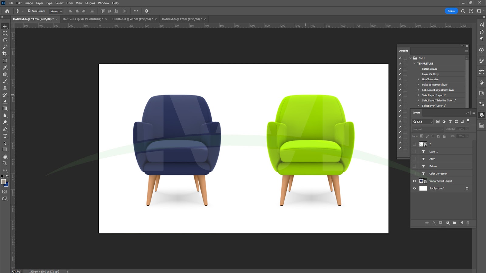Image resolution: width=486 pixels, height=273 pixels.
Task: Select the Rectangle shape tool
Action: tap(5, 150)
